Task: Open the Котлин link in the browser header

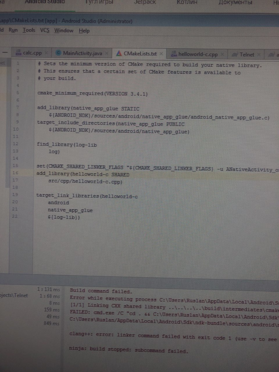Action: pos(187,2)
